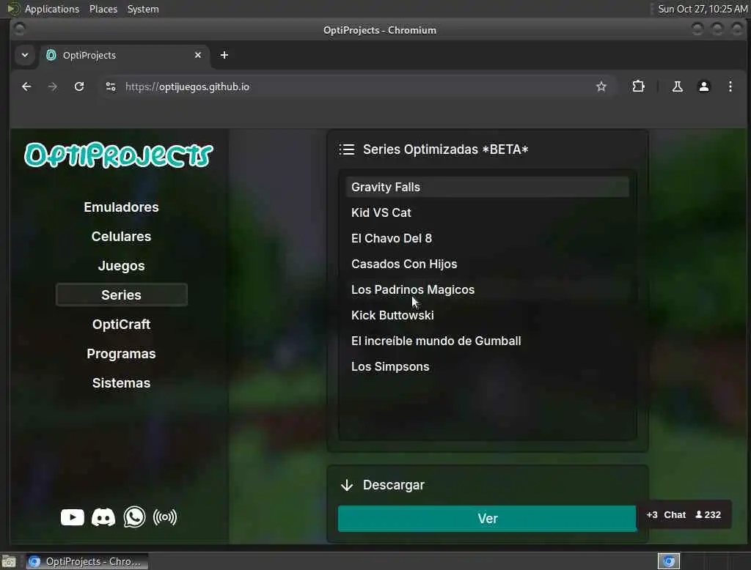
Task: Open Chromium three-dot menu
Action: coord(730,86)
